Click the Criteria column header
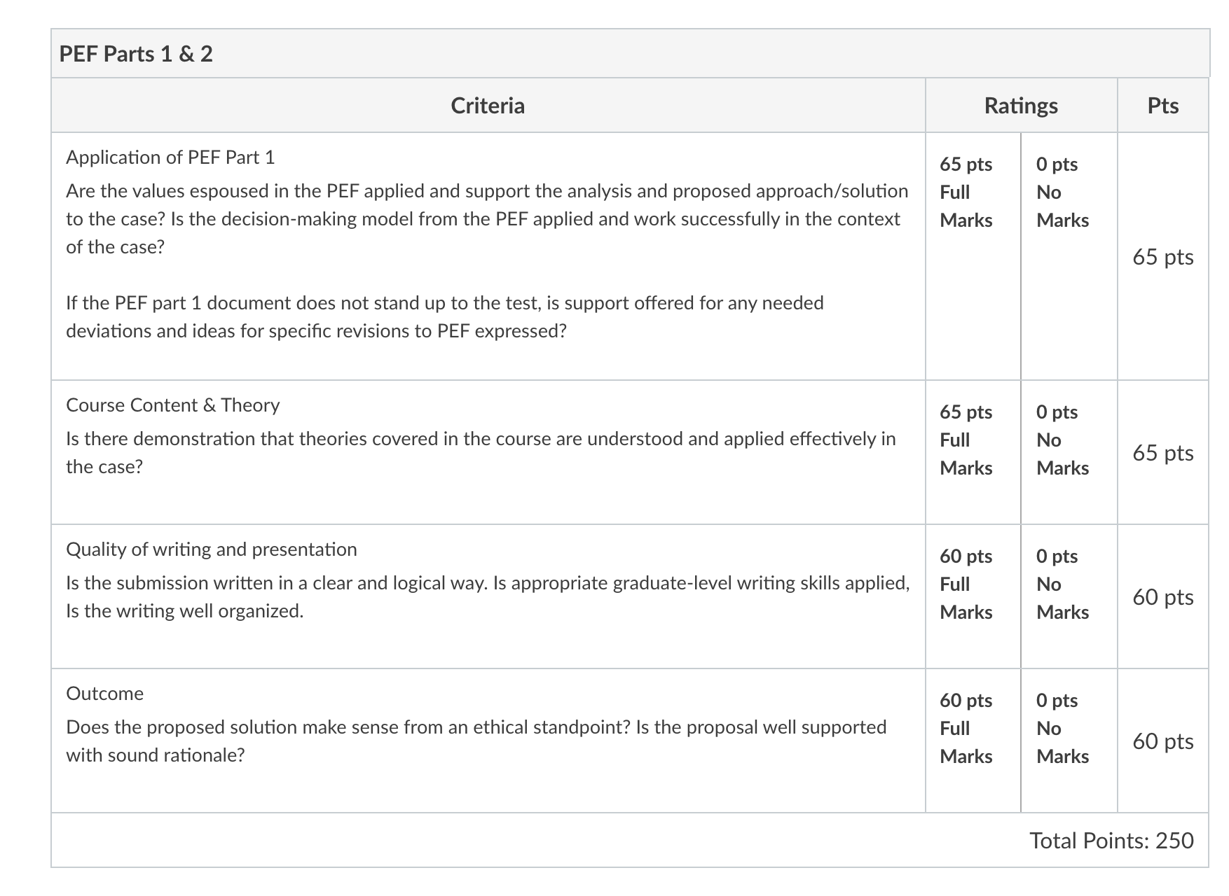The image size is (1229, 896). (x=488, y=106)
